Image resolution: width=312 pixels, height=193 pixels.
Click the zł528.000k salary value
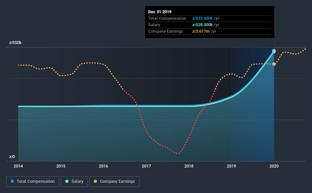tap(202, 25)
